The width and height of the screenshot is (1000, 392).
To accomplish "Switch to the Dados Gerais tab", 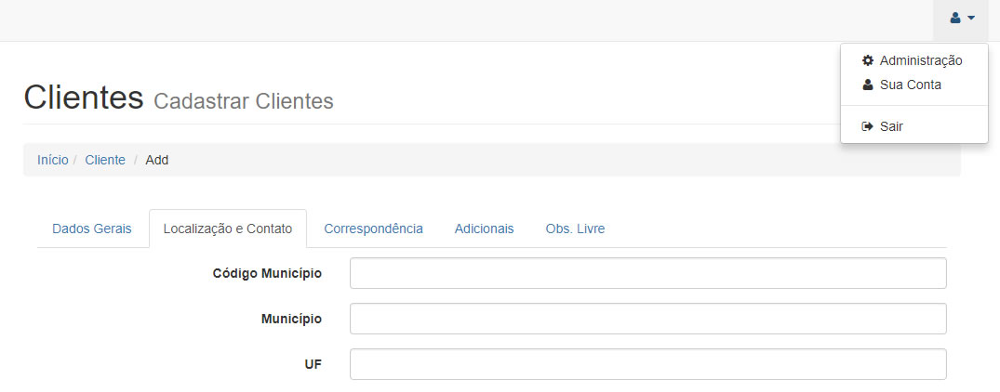I will [x=93, y=229].
